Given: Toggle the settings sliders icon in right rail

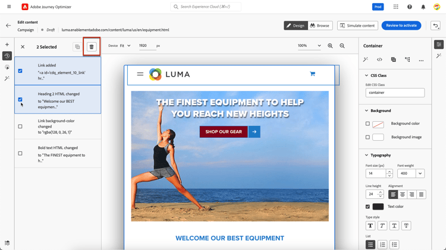Looking at the screenshot, I should tap(439, 45).
